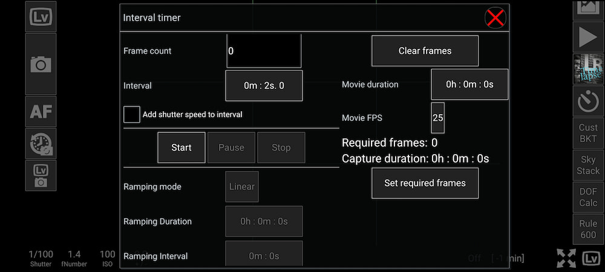Viewport: 605px width, 272px height.
Task: Open the interval timer stopwatch icon
Action: click(x=587, y=102)
